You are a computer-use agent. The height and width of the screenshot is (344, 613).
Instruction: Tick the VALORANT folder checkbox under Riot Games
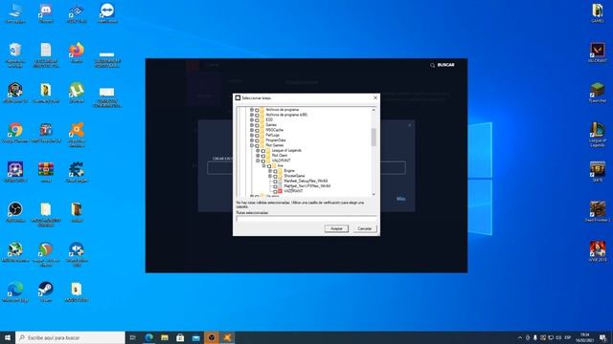coord(263,161)
